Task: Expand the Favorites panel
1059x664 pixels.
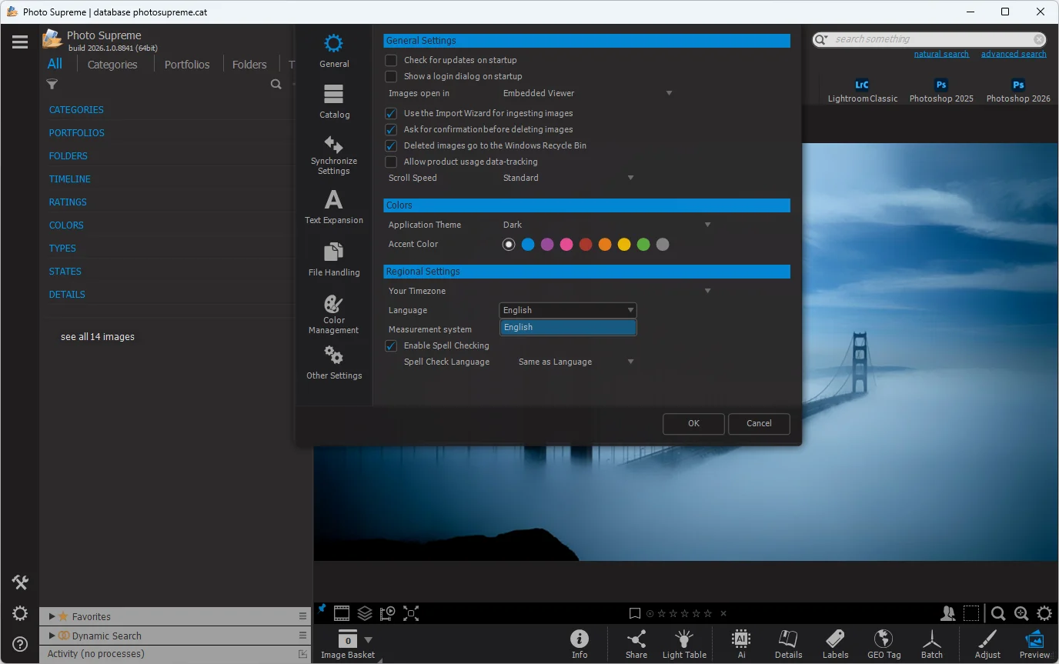Action: pos(52,616)
